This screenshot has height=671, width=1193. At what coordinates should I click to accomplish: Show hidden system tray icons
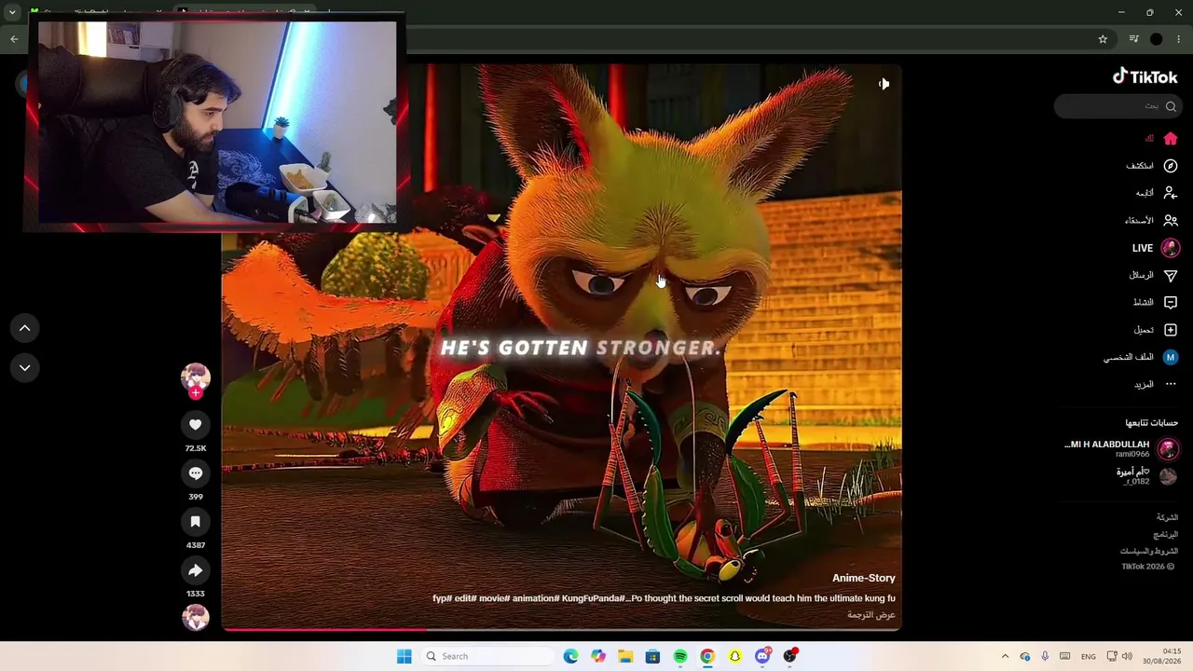pyautogui.click(x=1005, y=656)
